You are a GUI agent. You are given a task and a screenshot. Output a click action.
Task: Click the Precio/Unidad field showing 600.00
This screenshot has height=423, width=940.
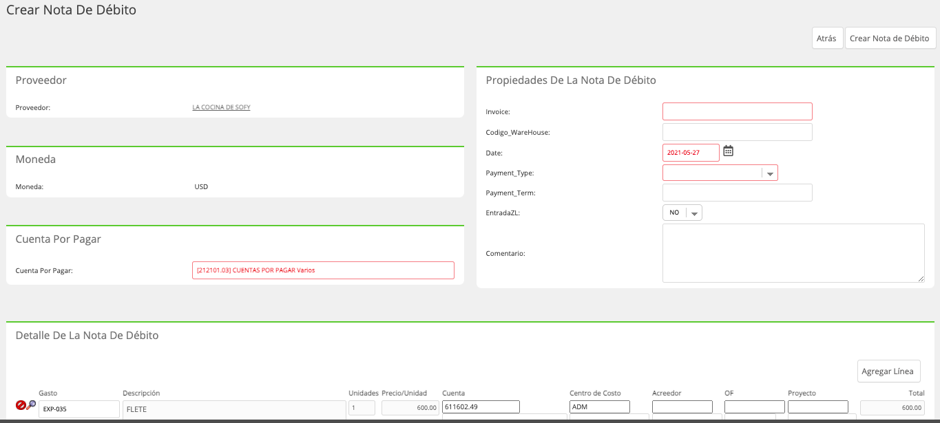tap(410, 408)
